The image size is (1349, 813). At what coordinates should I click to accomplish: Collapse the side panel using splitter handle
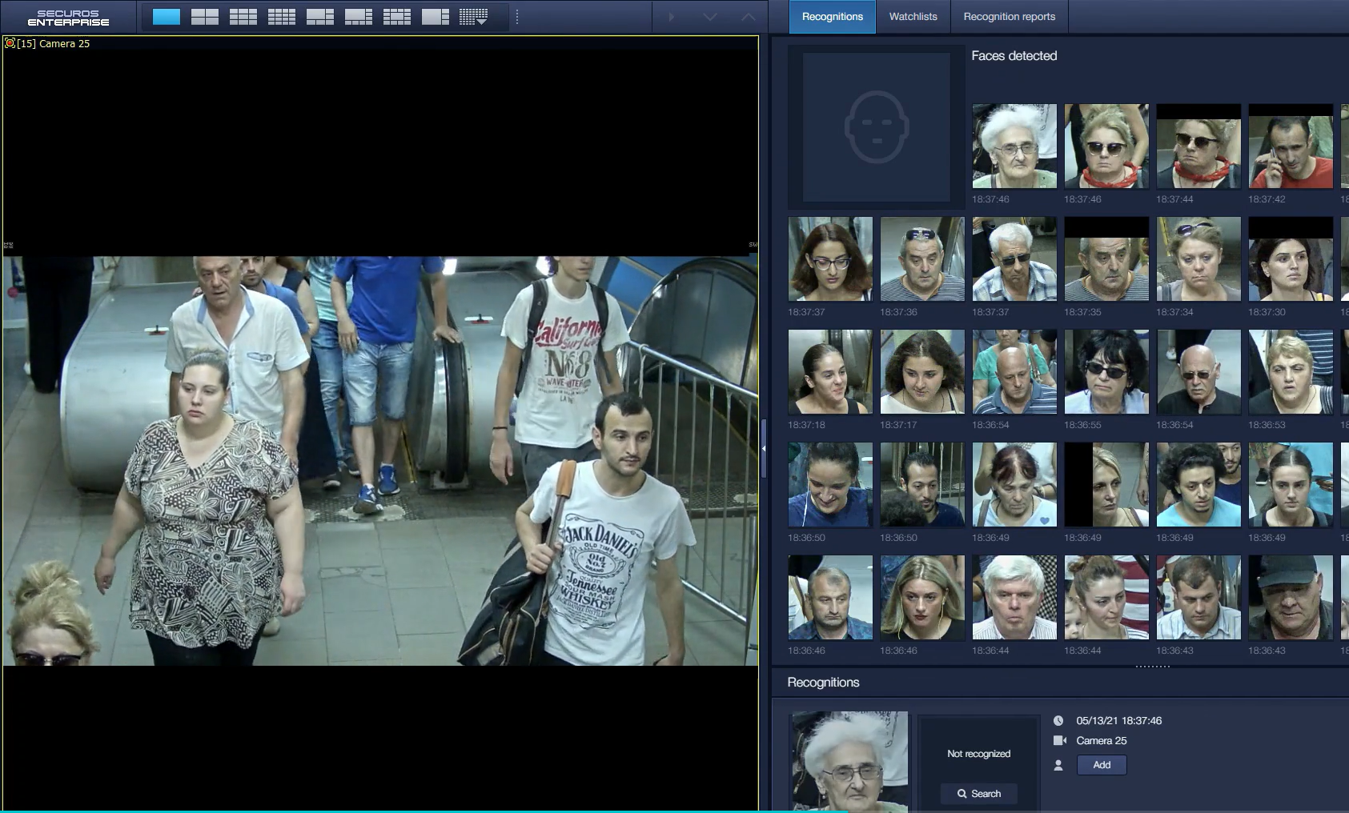(x=764, y=448)
